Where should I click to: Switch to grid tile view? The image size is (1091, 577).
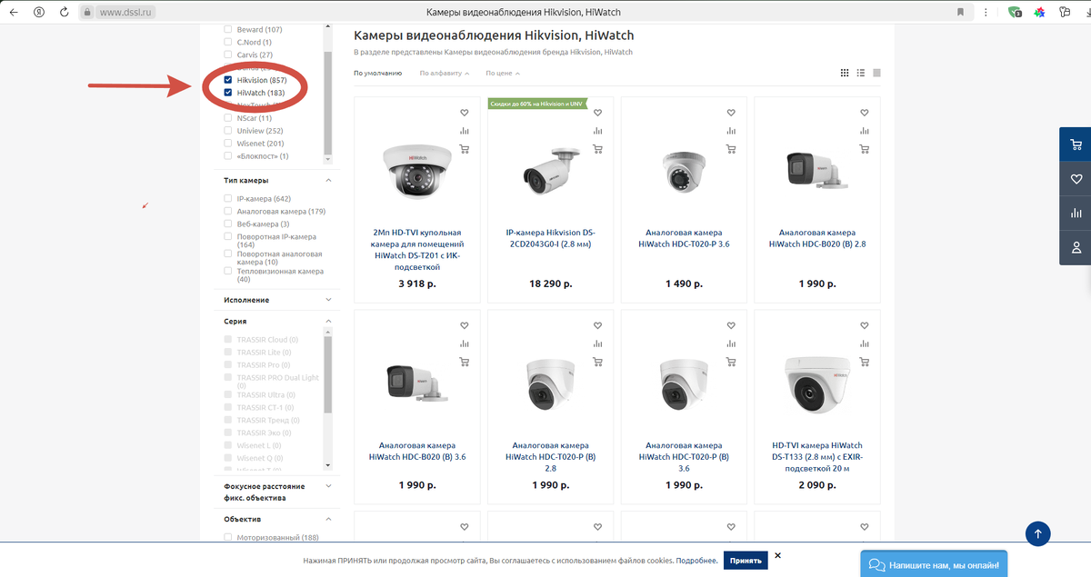[845, 73]
